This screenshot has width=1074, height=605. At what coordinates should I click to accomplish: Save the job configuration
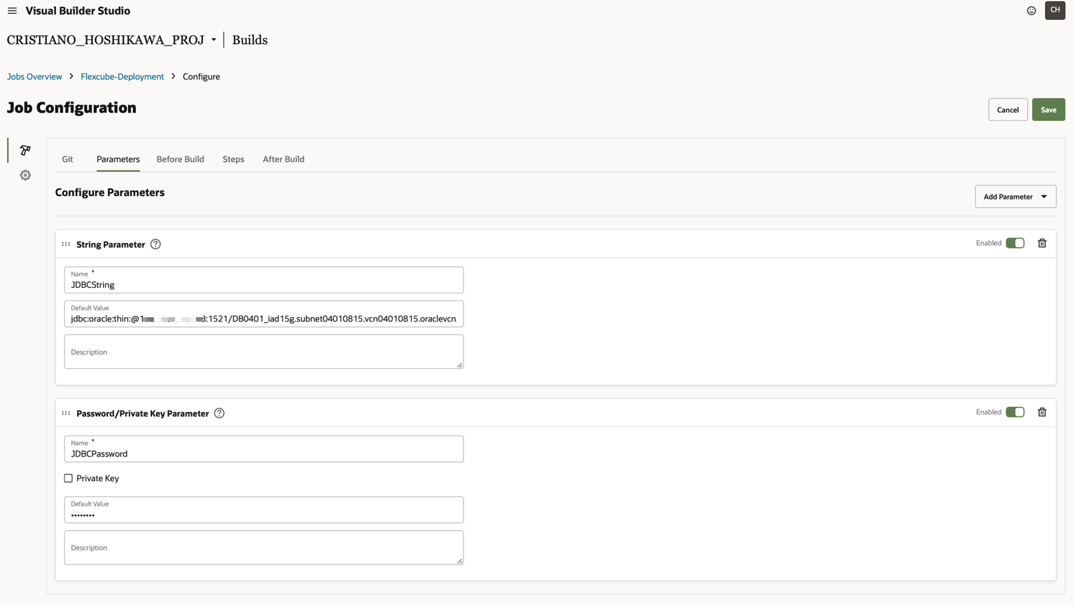pyautogui.click(x=1048, y=109)
